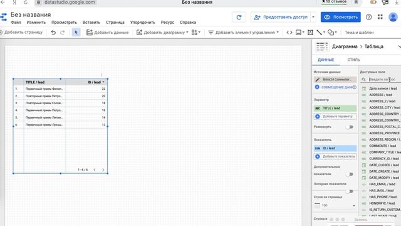
Task: Click the pencil edit data source icon
Action: pyautogui.click(x=318, y=80)
